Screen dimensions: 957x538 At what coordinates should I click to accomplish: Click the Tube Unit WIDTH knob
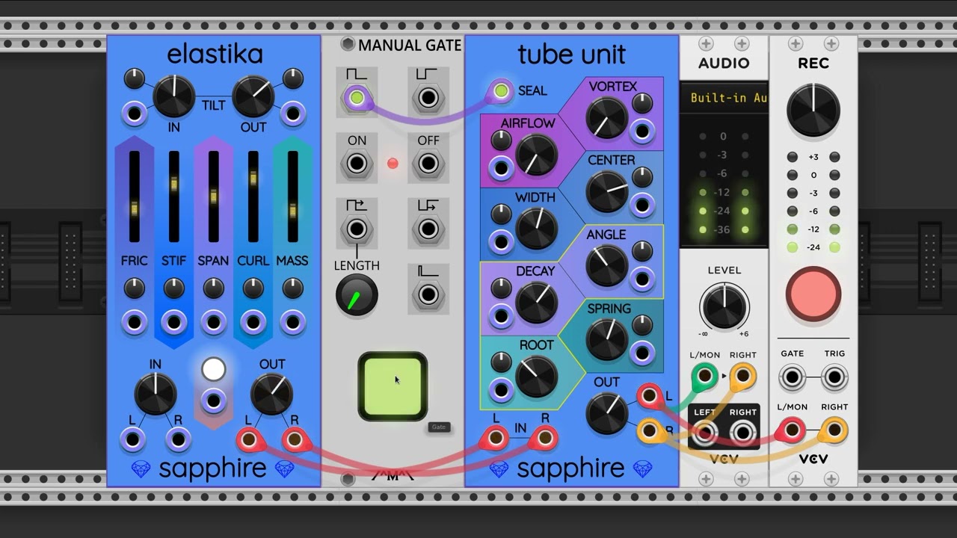(x=537, y=229)
